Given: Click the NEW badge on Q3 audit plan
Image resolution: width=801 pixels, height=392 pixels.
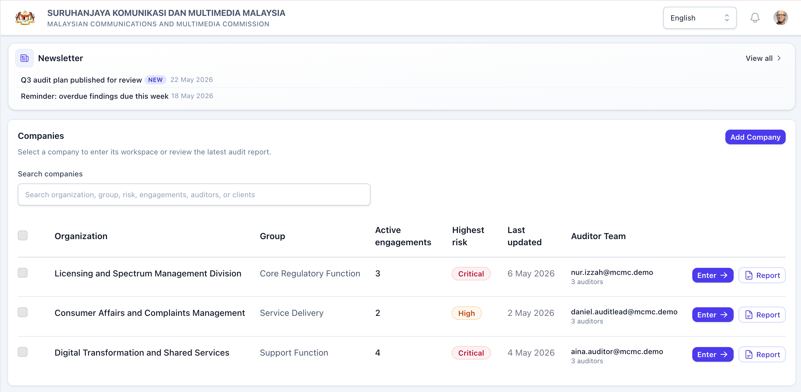Looking at the screenshot, I should coord(155,80).
